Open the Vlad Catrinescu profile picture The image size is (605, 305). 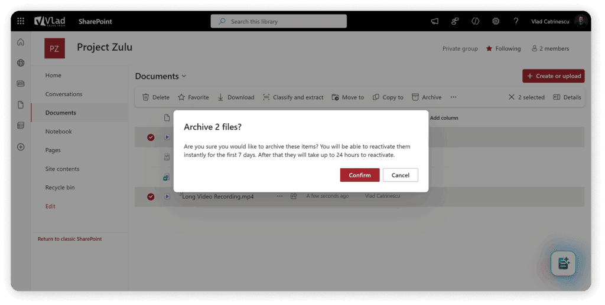(581, 21)
